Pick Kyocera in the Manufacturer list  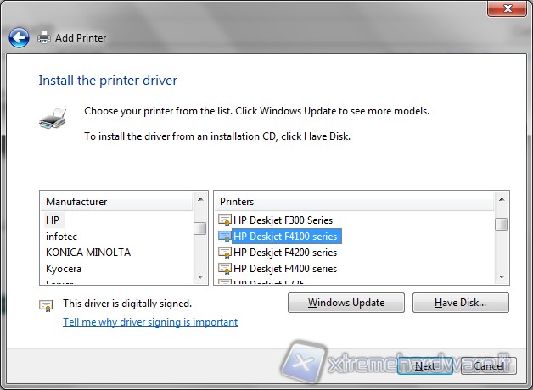(x=64, y=268)
